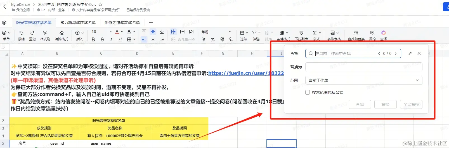This screenshot has width=449, height=148.
Task: Open the ByteDance breadcrumb
Action: click(20, 4)
